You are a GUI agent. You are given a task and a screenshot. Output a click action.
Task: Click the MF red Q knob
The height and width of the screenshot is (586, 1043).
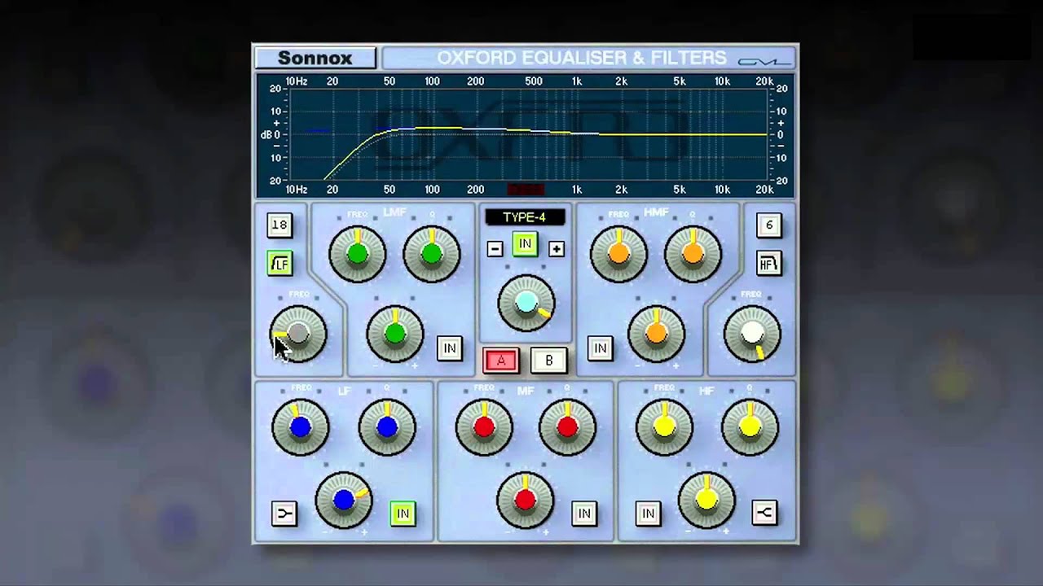tap(568, 426)
